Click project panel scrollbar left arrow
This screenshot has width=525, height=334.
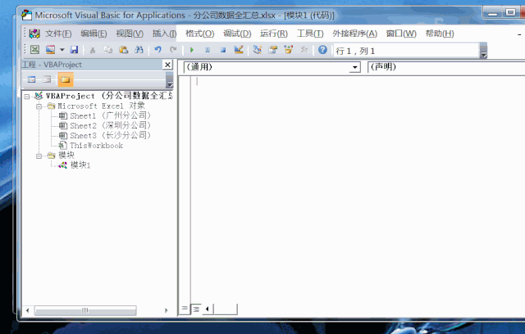click(x=27, y=310)
